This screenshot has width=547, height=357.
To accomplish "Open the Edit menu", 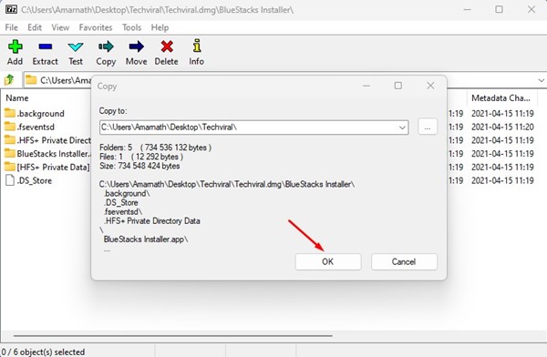I will point(35,27).
